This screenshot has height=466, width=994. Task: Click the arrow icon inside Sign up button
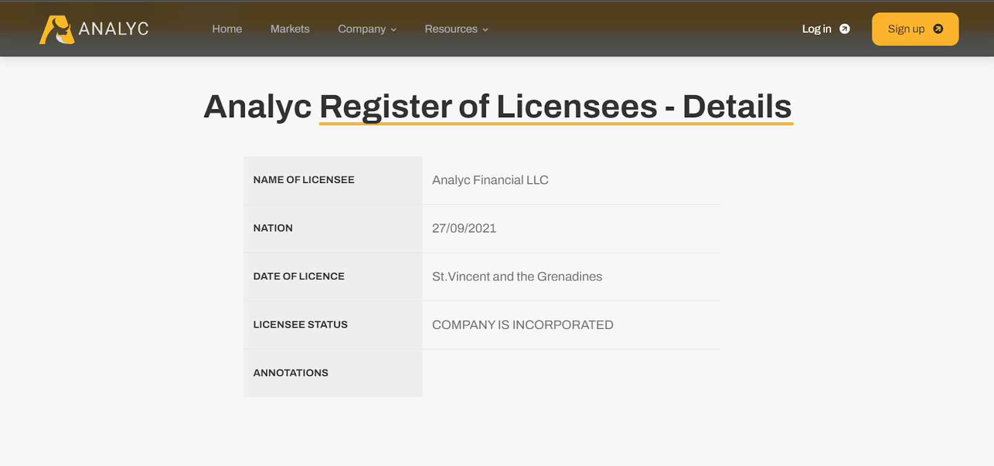click(938, 29)
